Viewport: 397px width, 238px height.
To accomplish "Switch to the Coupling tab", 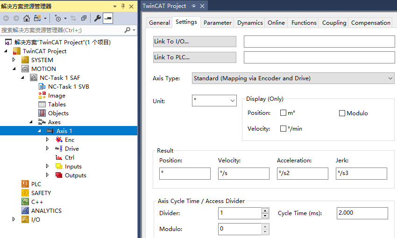I will (x=334, y=22).
